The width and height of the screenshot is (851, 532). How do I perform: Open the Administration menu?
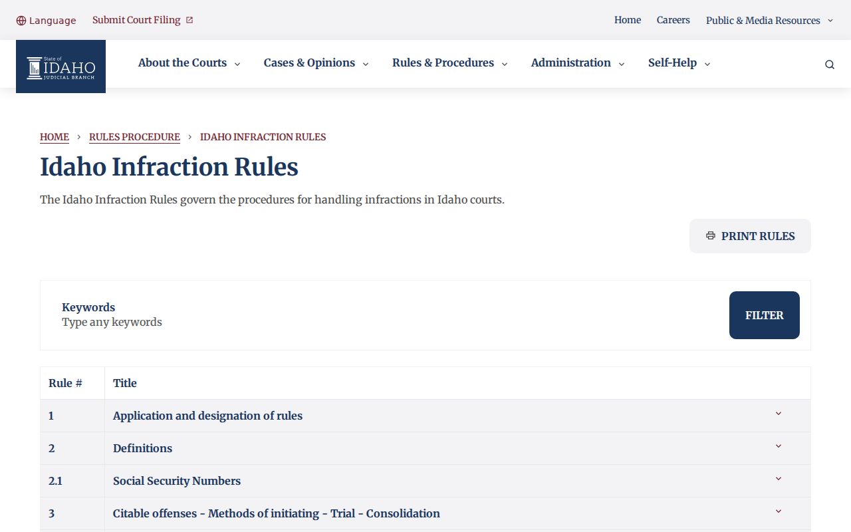[578, 63]
